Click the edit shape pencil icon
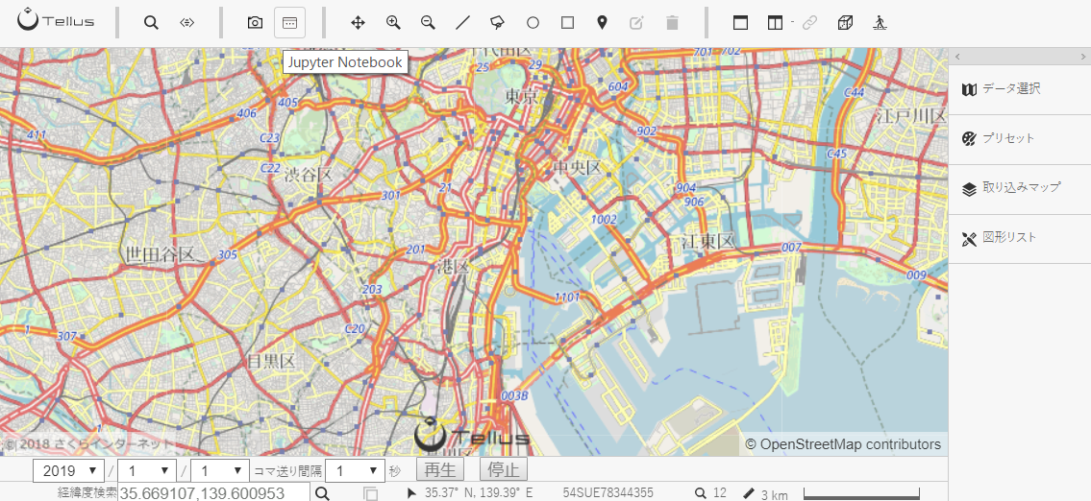The height and width of the screenshot is (501, 1091). (636, 23)
